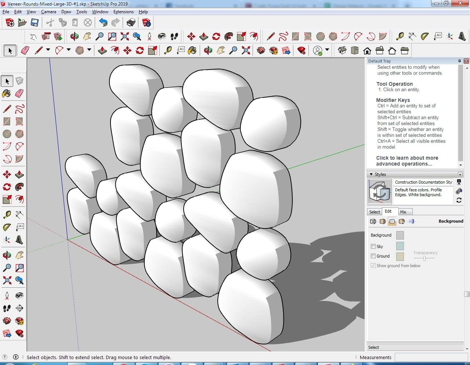
Task: Click the Print icon in toolbar
Action: [x=131, y=23]
